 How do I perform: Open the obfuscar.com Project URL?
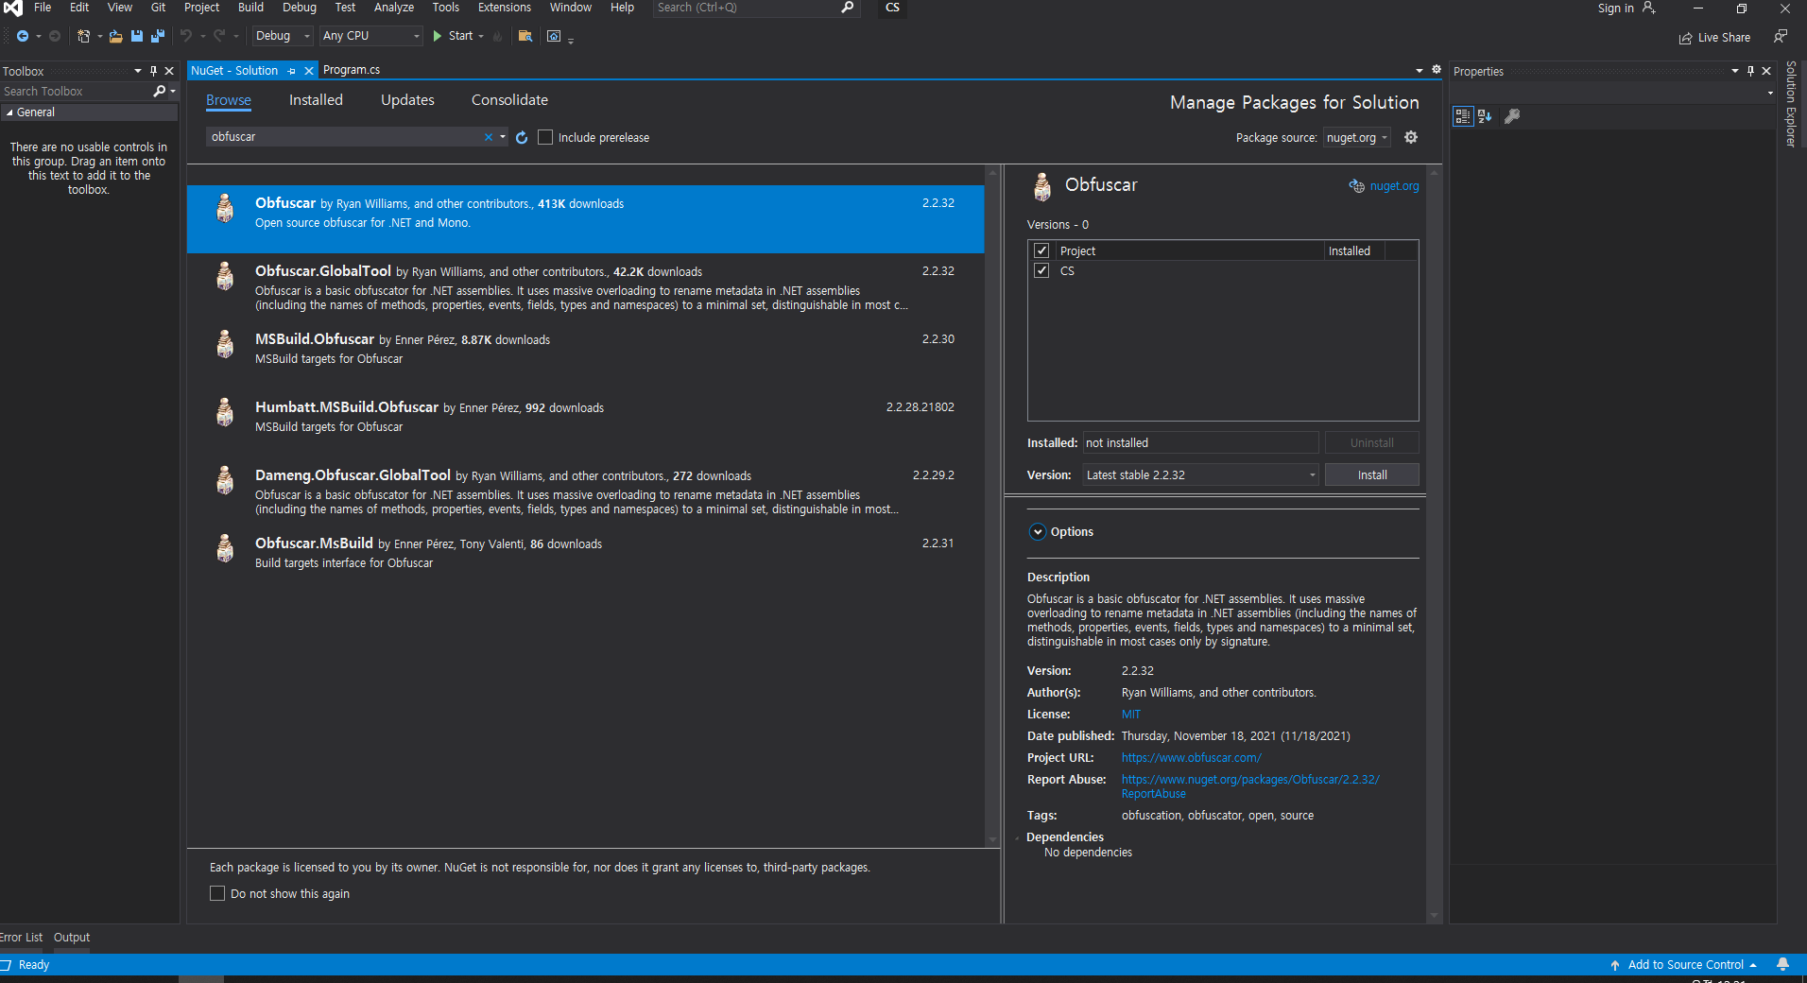click(x=1191, y=758)
